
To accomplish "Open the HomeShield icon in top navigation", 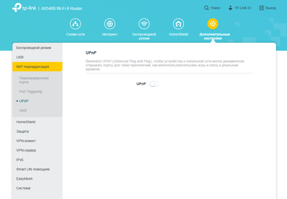I will 178,24.
